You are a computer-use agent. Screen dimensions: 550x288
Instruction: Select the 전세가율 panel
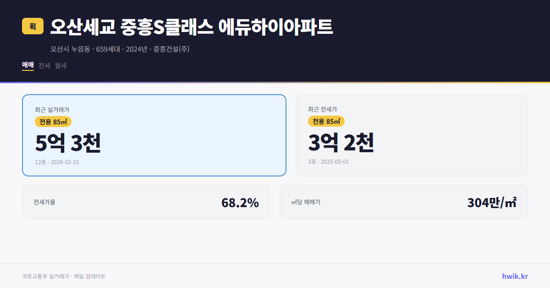(146, 202)
